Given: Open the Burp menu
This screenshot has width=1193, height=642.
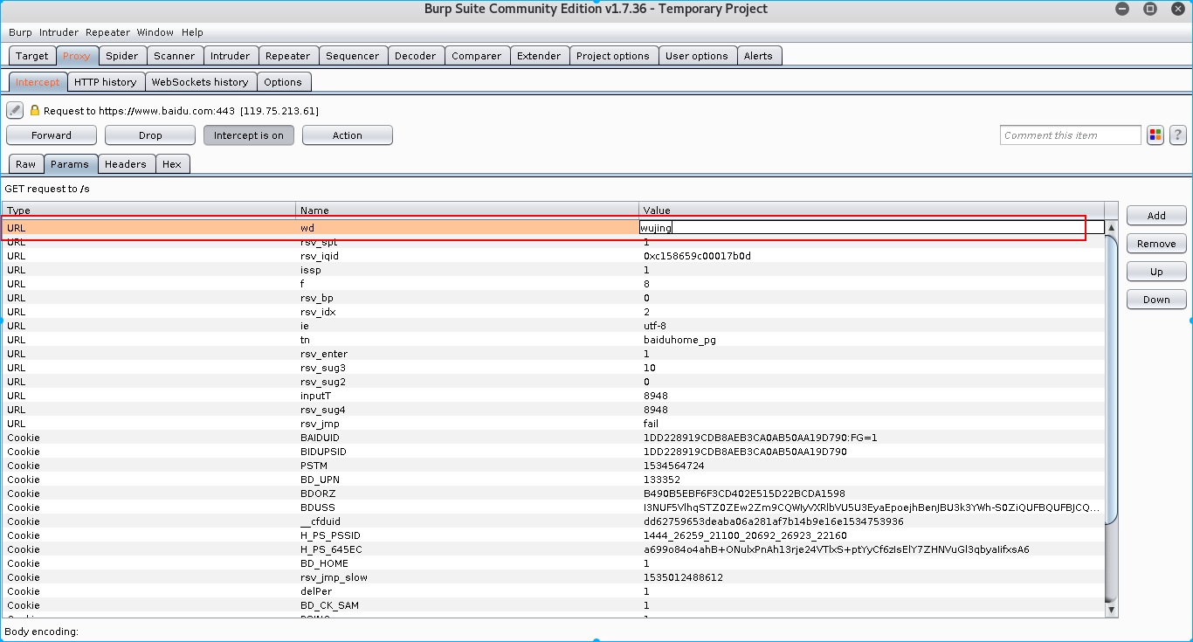Looking at the screenshot, I should 20,32.
